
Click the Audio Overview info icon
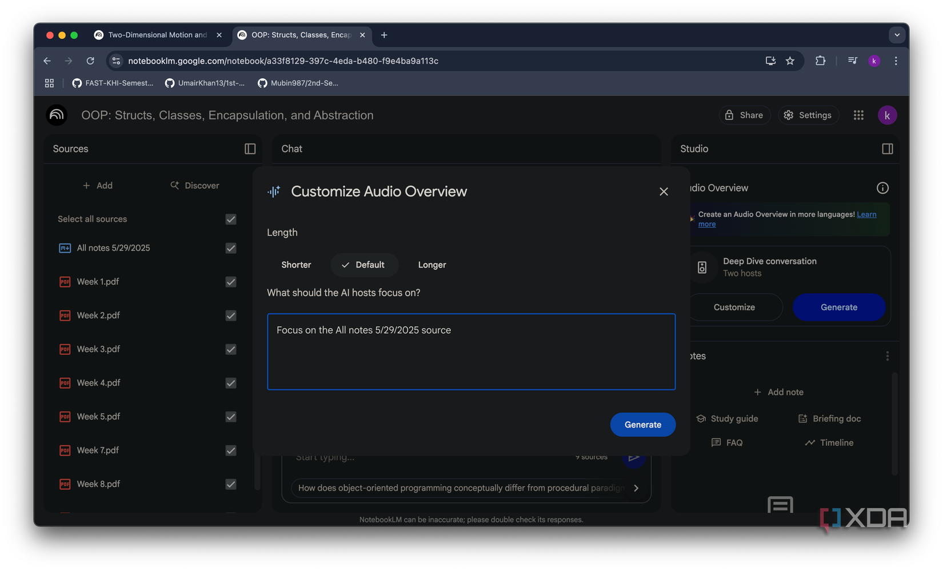(882, 187)
